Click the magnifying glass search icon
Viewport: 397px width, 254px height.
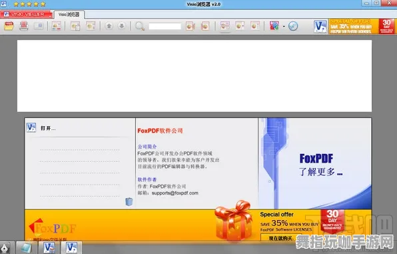tap(140, 26)
